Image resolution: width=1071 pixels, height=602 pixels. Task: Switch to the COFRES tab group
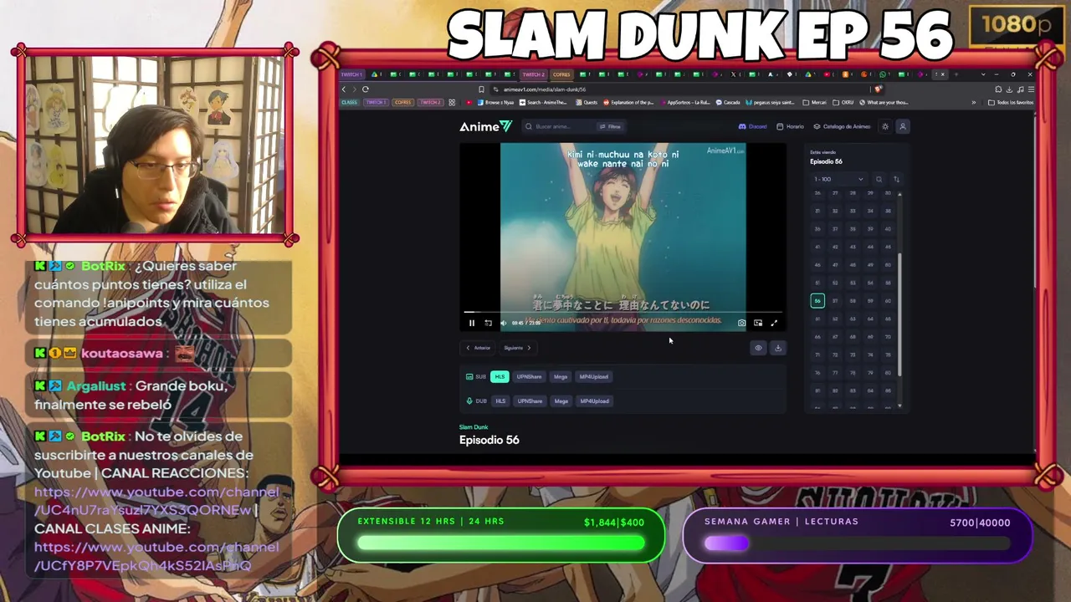pos(561,74)
